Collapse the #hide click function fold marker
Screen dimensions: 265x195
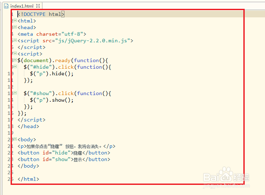pyautogui.click(x=15, y=66)
